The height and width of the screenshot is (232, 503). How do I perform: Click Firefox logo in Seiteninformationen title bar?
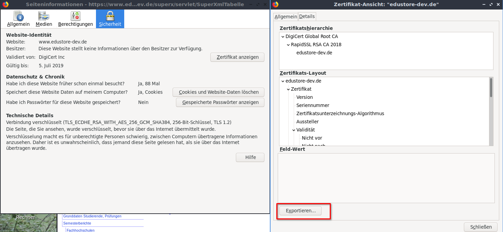5,4
